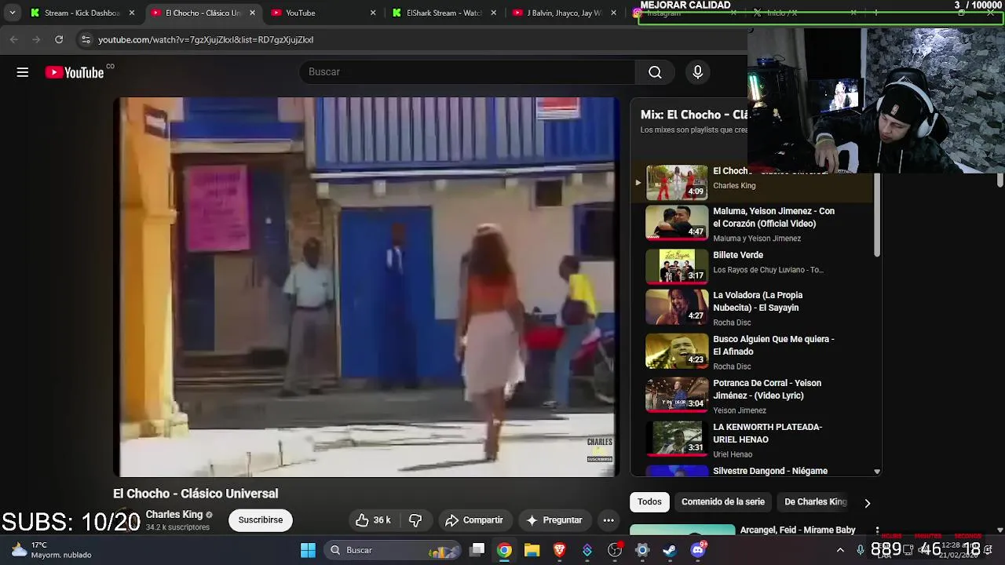Image resolution: width=1005 pixels, height=565 pixels.
Task: Open Discord from the taskbar
Action: point(697,550)
